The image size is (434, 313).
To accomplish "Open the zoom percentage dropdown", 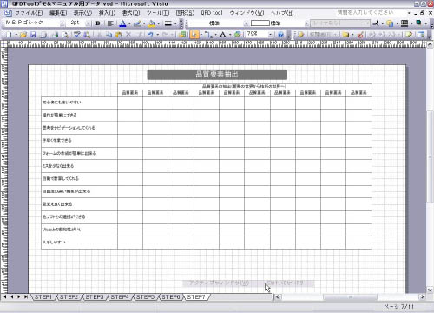I will pyautogui.click(x=270, y=35).
